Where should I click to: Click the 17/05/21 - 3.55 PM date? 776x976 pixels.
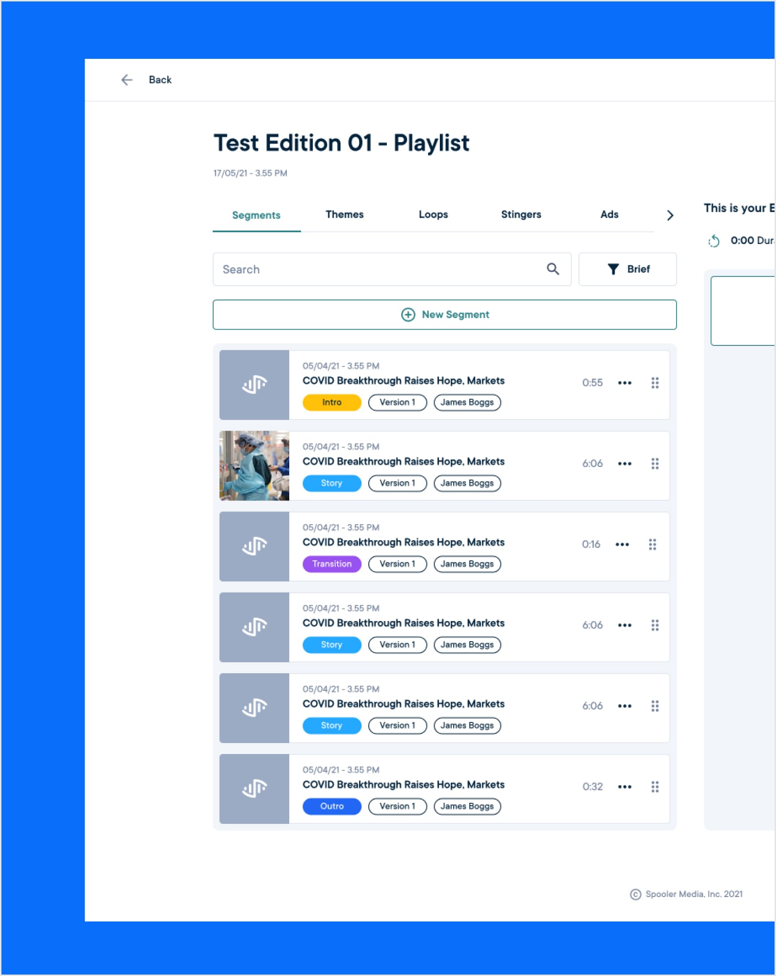point(250,173)
